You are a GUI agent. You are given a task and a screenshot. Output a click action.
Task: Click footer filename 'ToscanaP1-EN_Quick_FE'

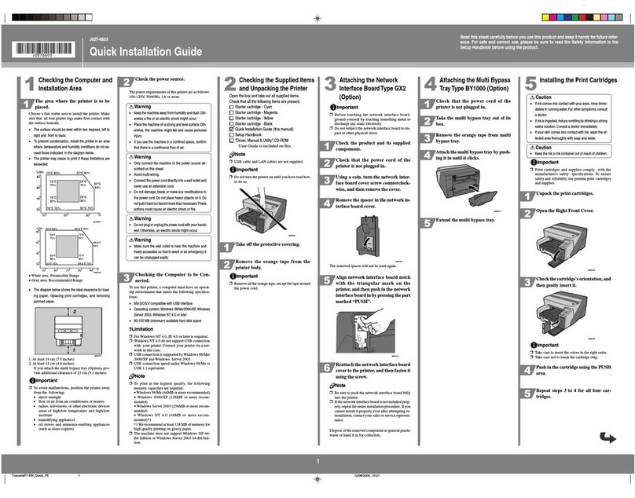coord(31,475)
